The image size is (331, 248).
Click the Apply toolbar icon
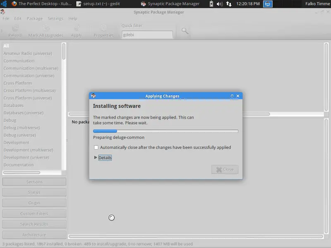tap(77, 28)
